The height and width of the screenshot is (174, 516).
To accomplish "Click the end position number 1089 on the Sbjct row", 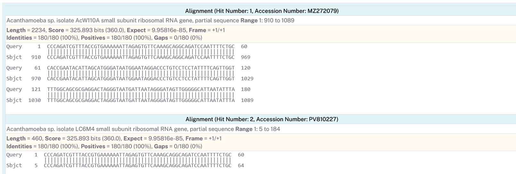I will [x=247, y=100].
